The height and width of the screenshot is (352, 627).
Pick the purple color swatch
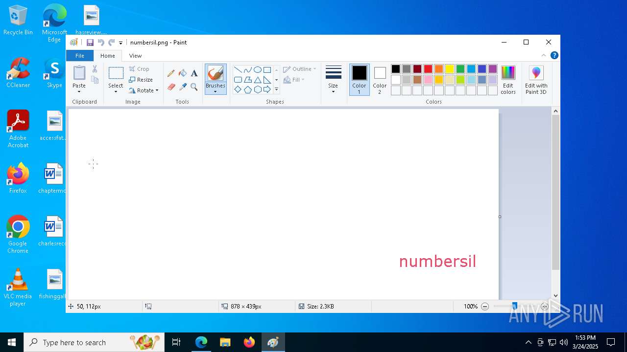(x=493, y=69)
